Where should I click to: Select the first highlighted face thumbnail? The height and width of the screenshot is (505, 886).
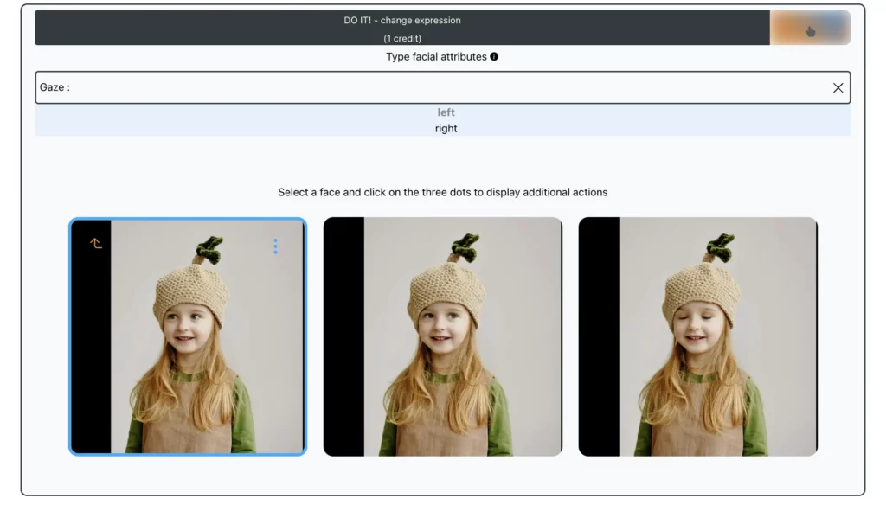[188, 337]
